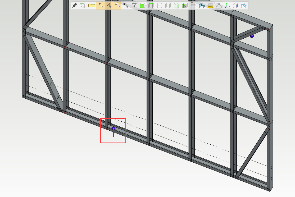Switch to the top-face cube view

151,6
